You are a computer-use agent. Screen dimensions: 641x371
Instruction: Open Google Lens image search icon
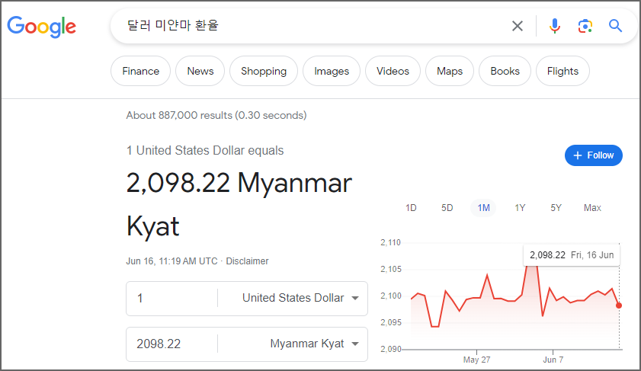coord(585,26)
